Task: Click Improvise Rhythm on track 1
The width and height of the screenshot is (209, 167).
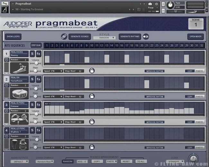Action: tap(154, 71)
